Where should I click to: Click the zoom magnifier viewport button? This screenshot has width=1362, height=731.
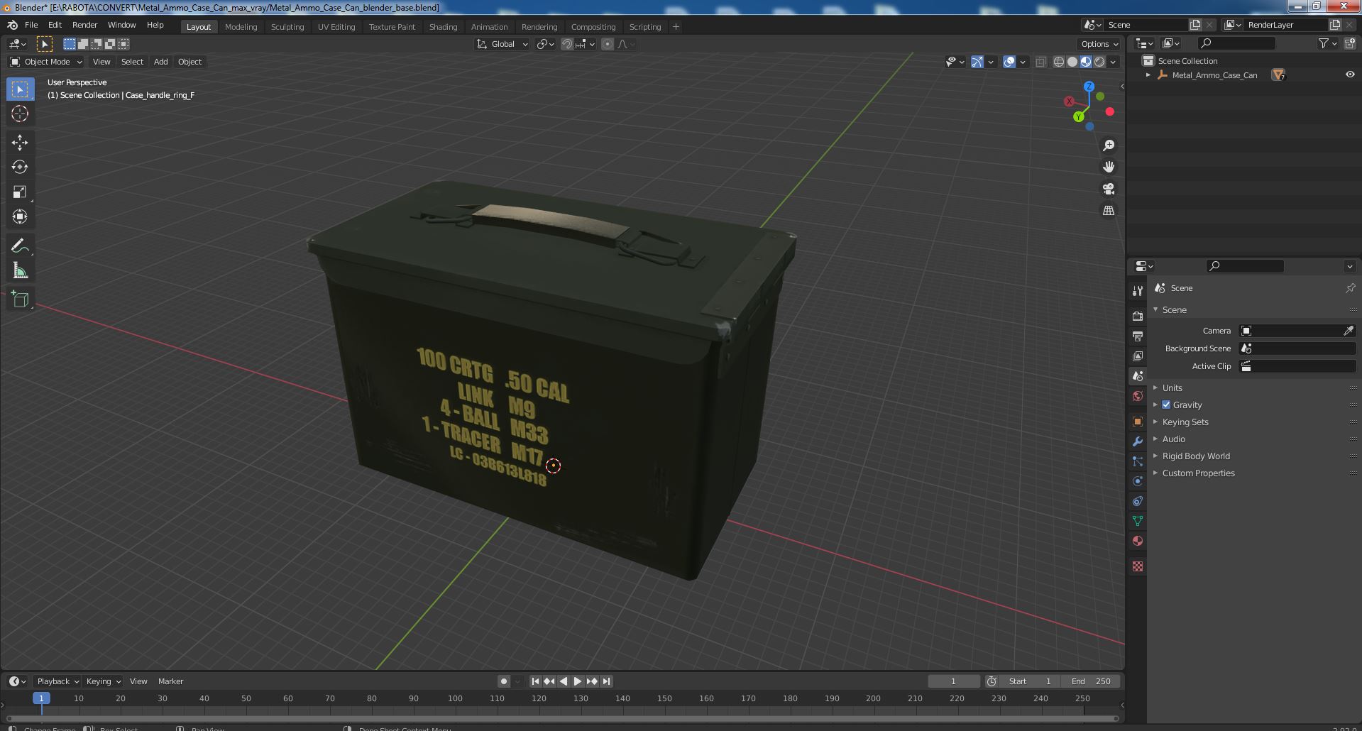point(1108,145)
